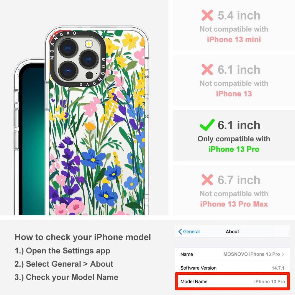This screenshot has width=295, height=295.
Task: Click the iPhone 13 Pro Max text
Action: pos(234,204)
